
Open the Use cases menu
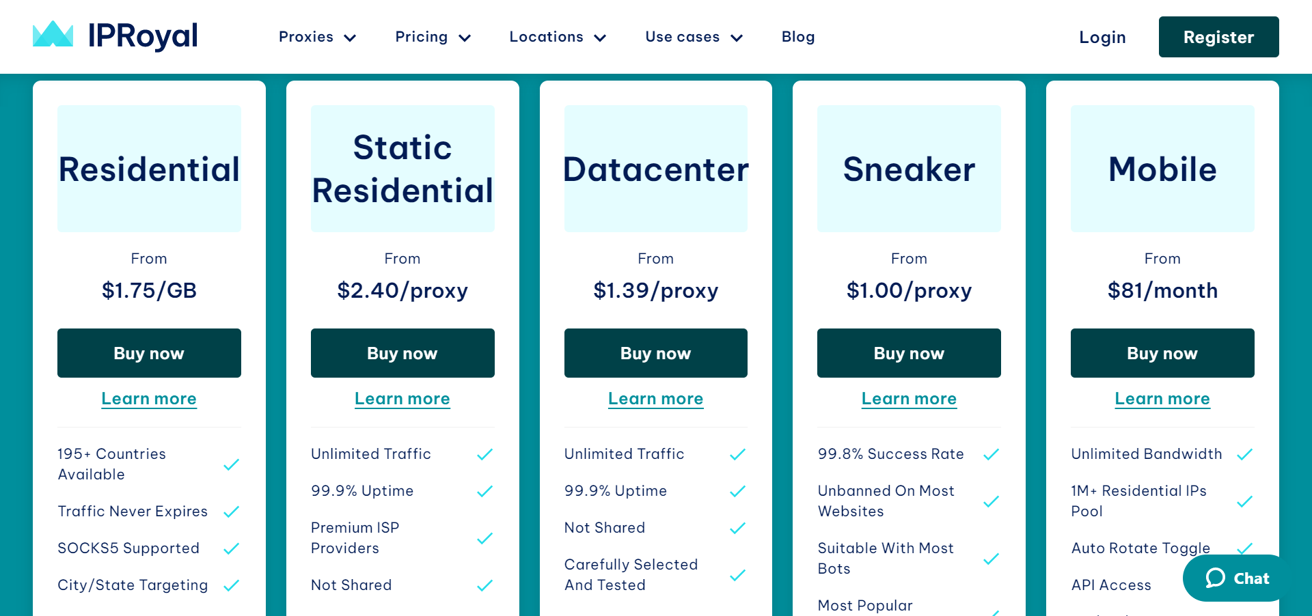[x=694, y=37]
